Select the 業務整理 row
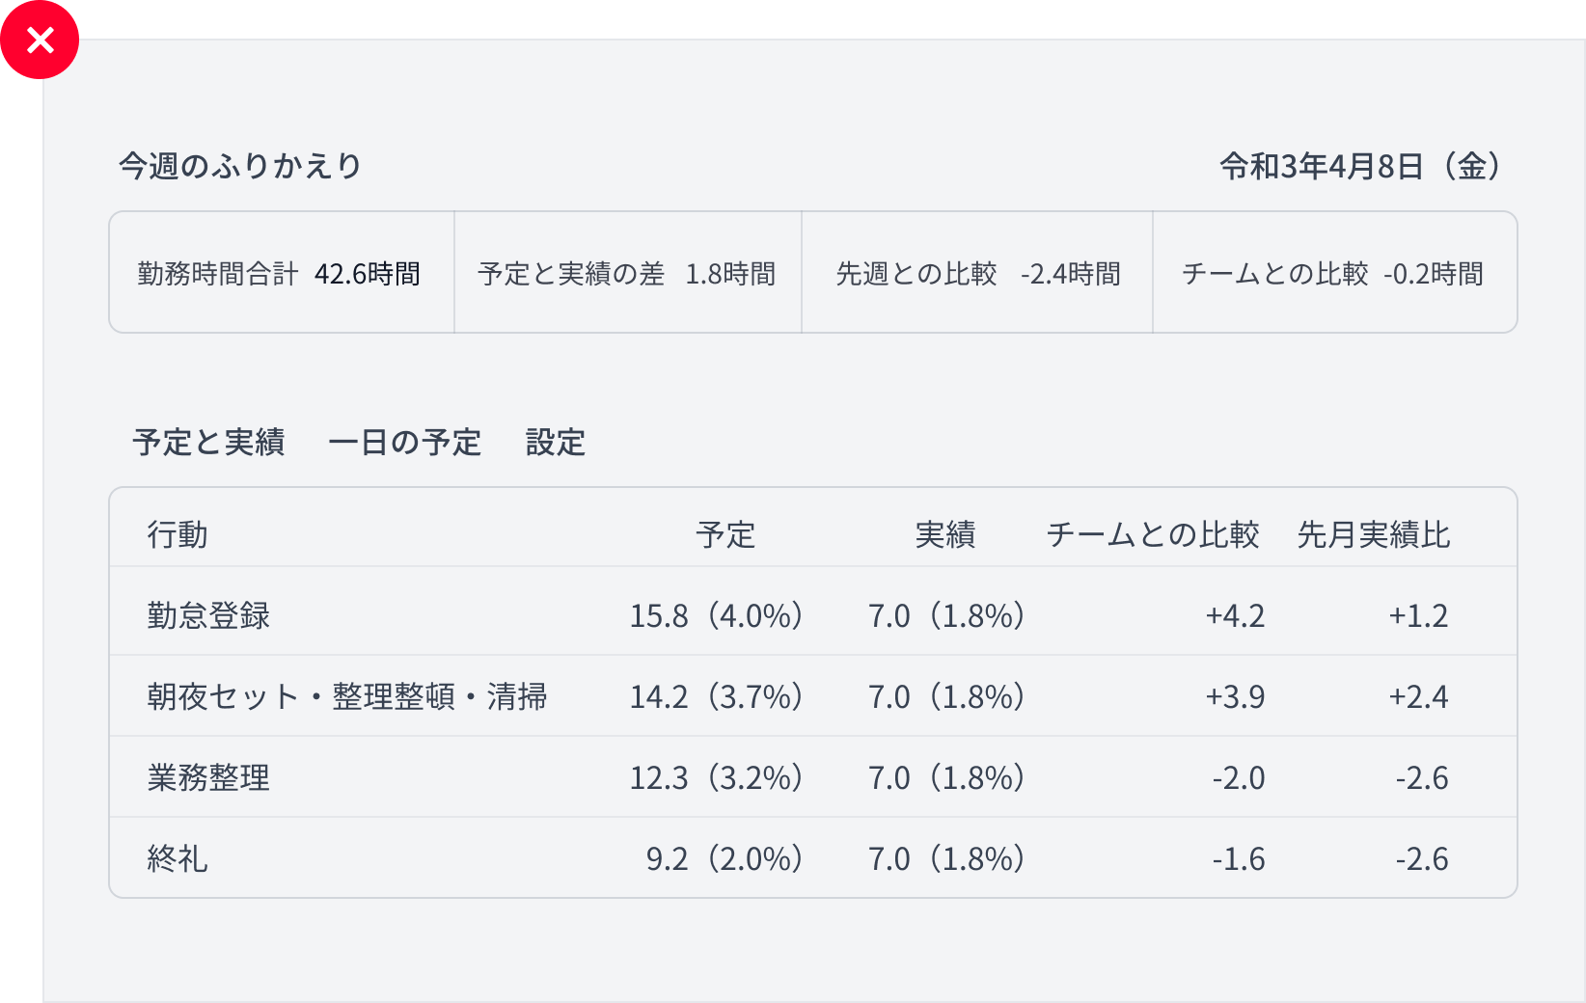Viewport: 1586px width, 1003px height. click(772, 777)
